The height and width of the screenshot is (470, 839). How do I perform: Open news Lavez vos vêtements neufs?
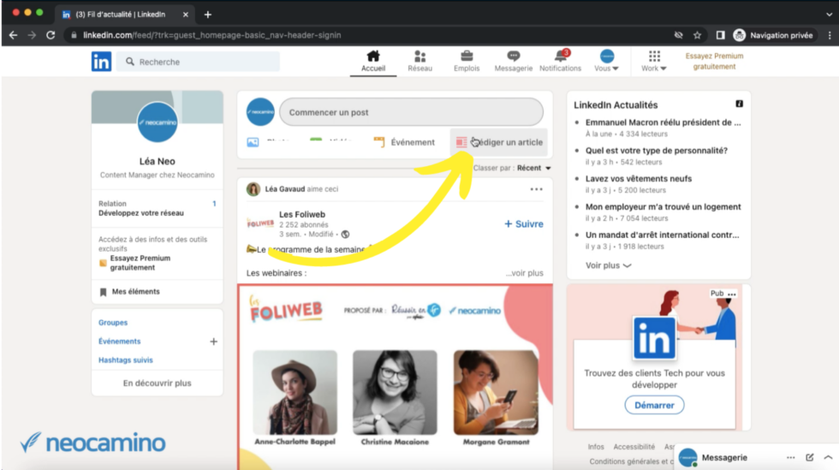(x=639, y=179)
